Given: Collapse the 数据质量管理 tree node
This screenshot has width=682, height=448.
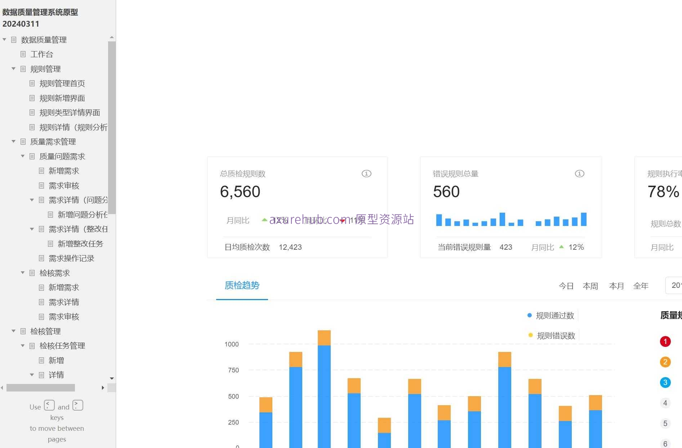Looking at the screenshot, I should pos(4,40).
